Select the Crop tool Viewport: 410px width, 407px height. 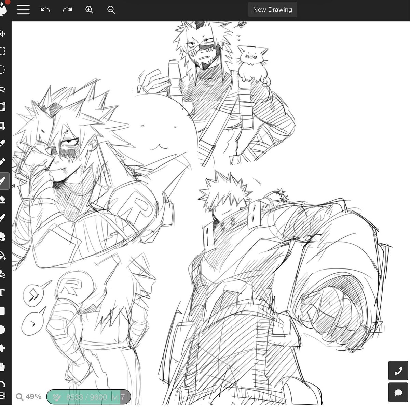point(2,125)
